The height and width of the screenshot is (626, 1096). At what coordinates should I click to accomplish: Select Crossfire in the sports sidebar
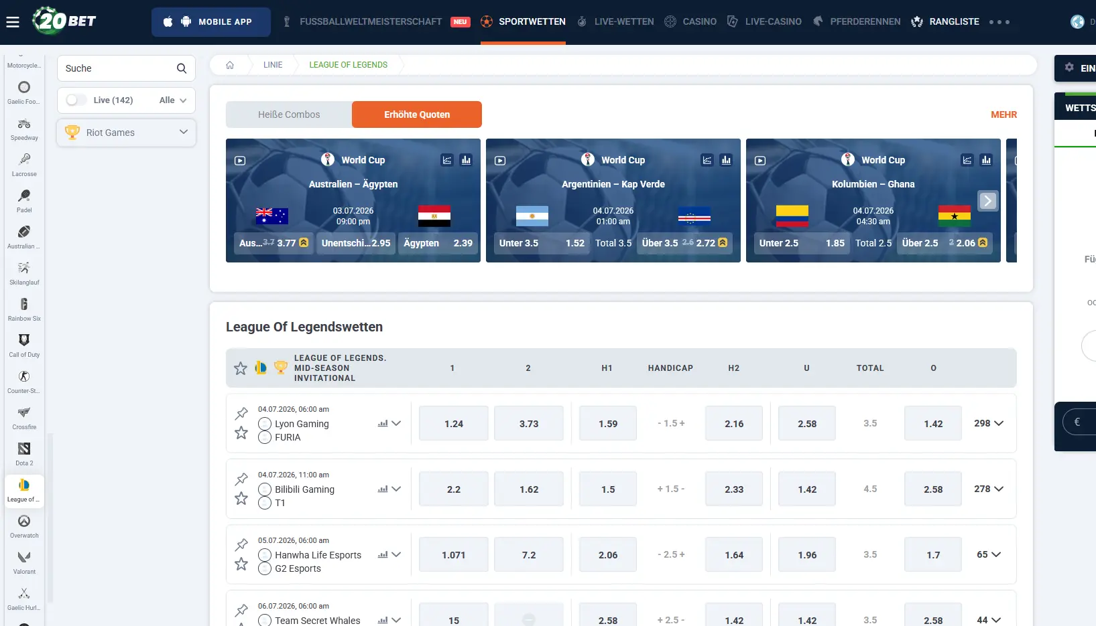24,418
